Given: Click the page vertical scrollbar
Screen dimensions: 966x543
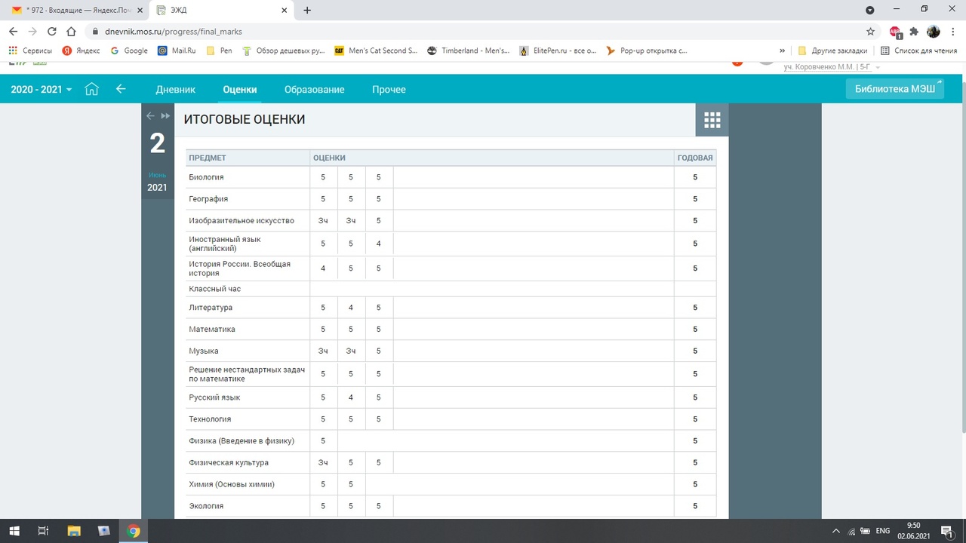Looking at the screenshot, I should (961, 249).
